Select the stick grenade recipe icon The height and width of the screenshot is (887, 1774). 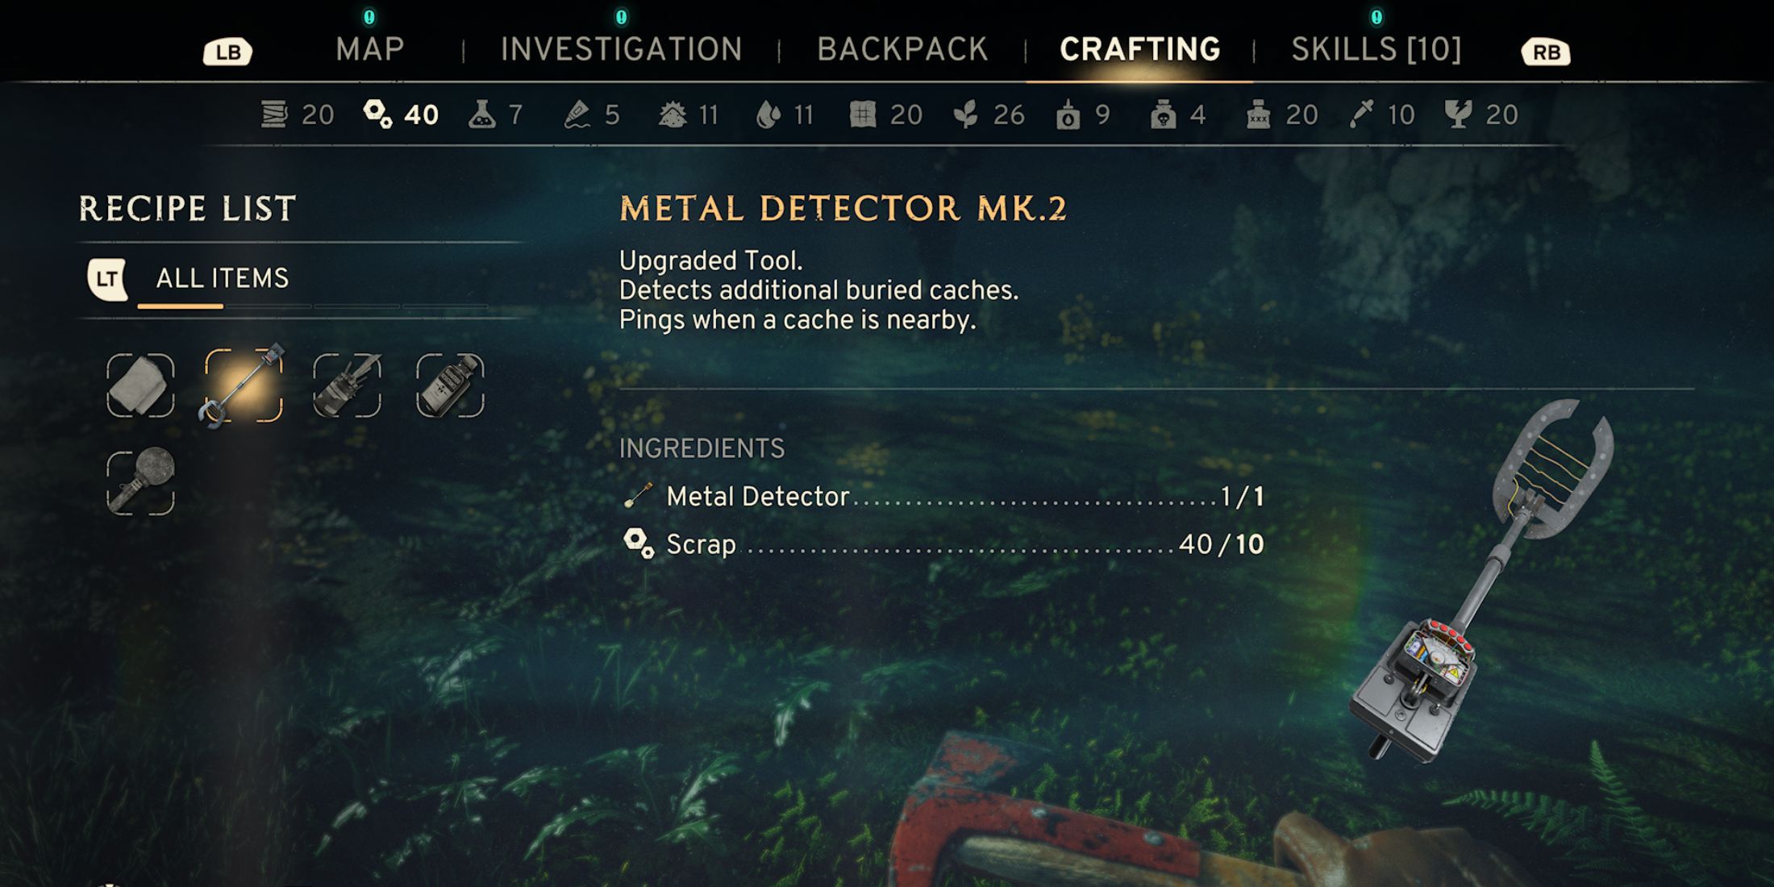(140, 481)
